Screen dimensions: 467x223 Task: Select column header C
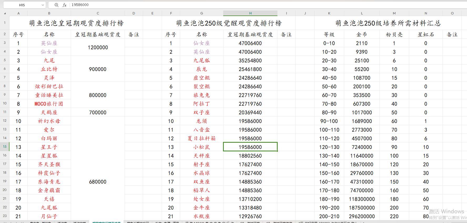(x=98, y=13)
